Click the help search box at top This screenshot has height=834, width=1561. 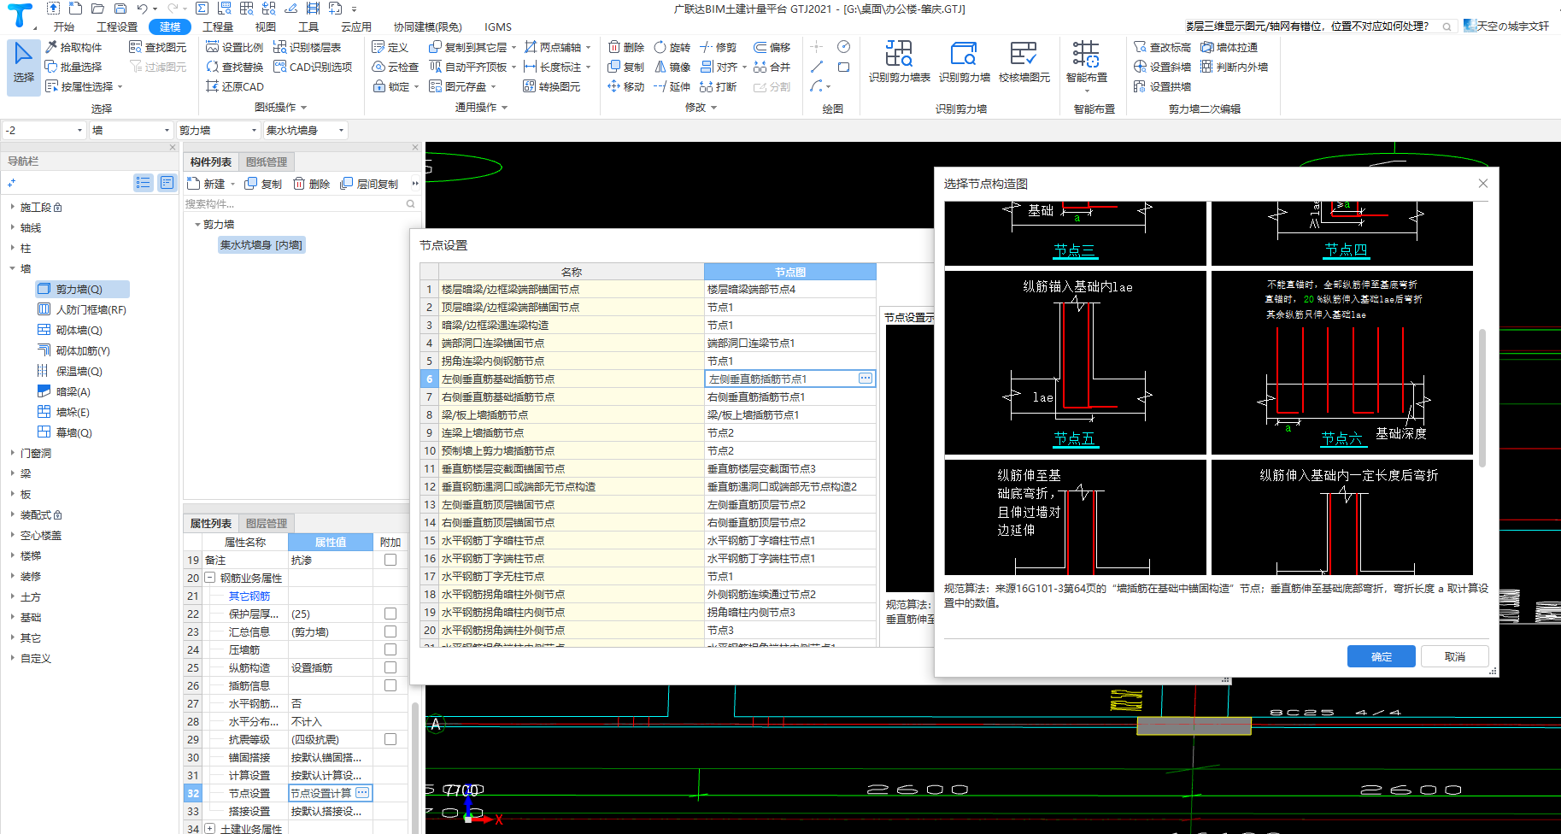pos(1318,26)
